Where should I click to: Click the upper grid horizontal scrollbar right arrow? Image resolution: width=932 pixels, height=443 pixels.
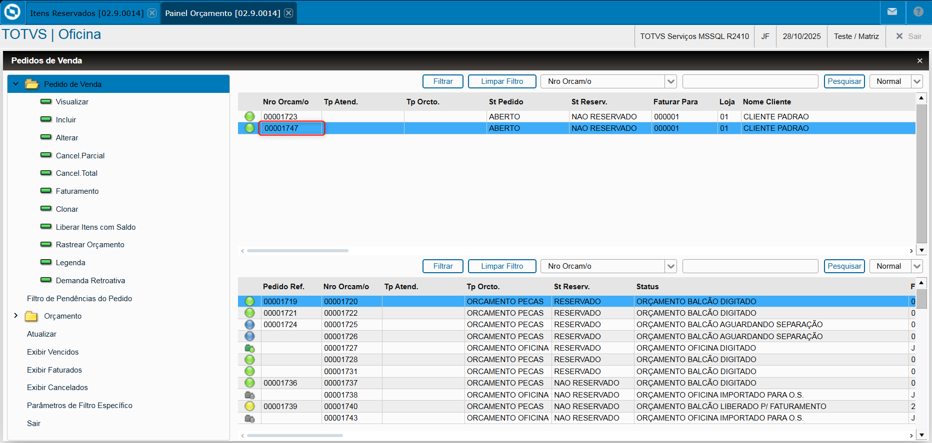[911, 251]
